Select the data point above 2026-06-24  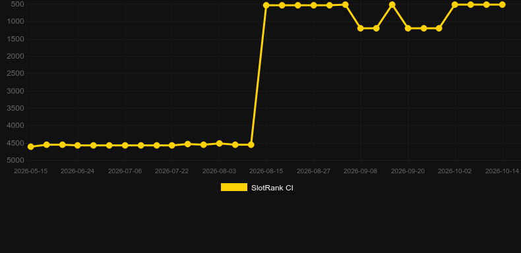[78, 146]
